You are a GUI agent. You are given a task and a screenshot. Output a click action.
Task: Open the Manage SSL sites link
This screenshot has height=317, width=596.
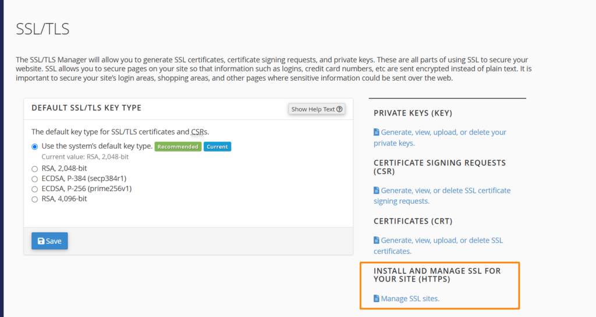[410, 299]
